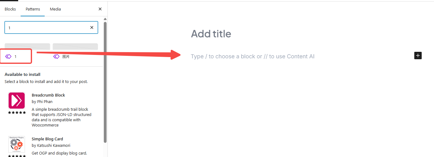Click the Simple Blog Card gears icon

17,144
